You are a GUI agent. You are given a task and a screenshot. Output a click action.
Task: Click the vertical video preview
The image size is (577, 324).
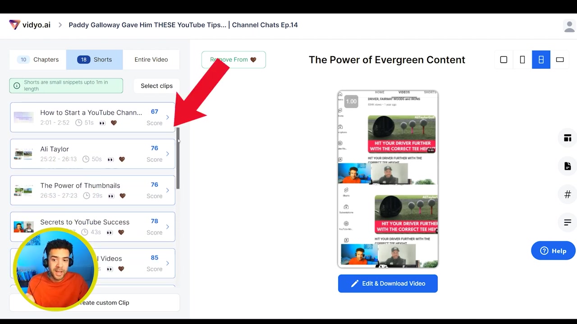388,179
